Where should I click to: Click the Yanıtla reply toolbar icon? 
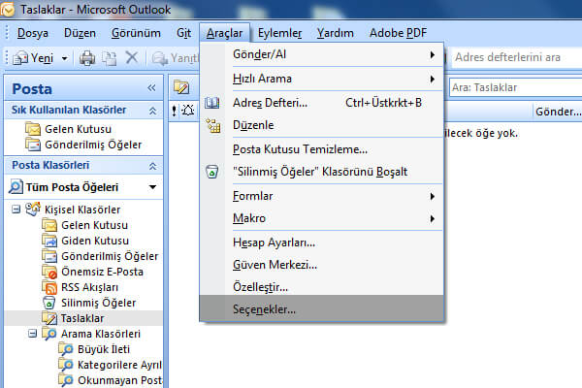(160, 58)
